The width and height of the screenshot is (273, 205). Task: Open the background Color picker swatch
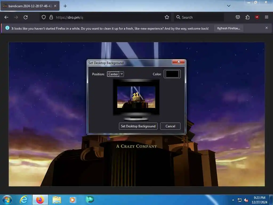pyautogui.click(x=172, y=74)
